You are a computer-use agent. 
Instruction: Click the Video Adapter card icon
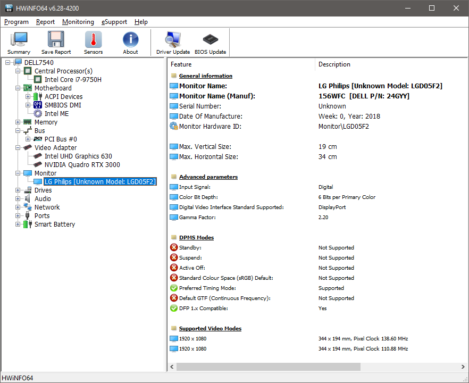coord(28,147)
